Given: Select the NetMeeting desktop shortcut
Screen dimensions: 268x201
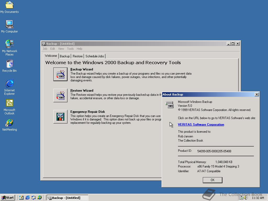Looking at the screenshot, I should pos(9,125).
